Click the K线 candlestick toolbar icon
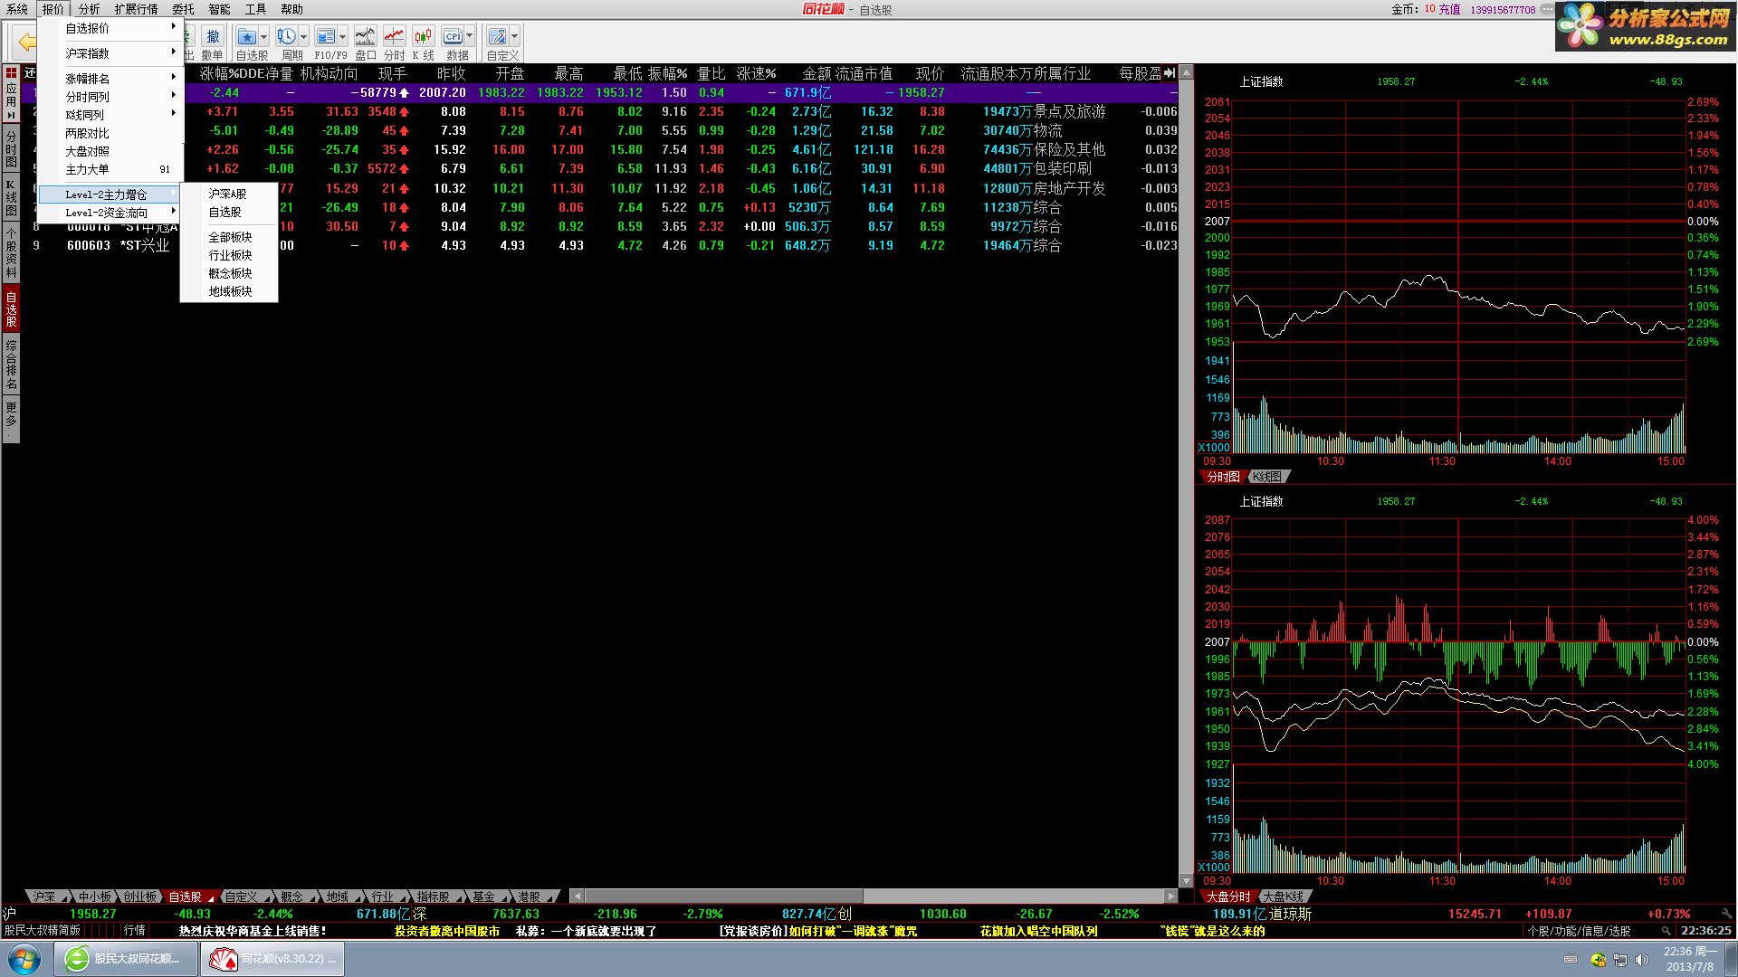Screen dimensions: 1738x977 [x=423, y=36]
